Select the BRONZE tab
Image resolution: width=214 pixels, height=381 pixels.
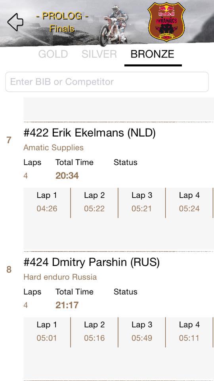(152, 54)
